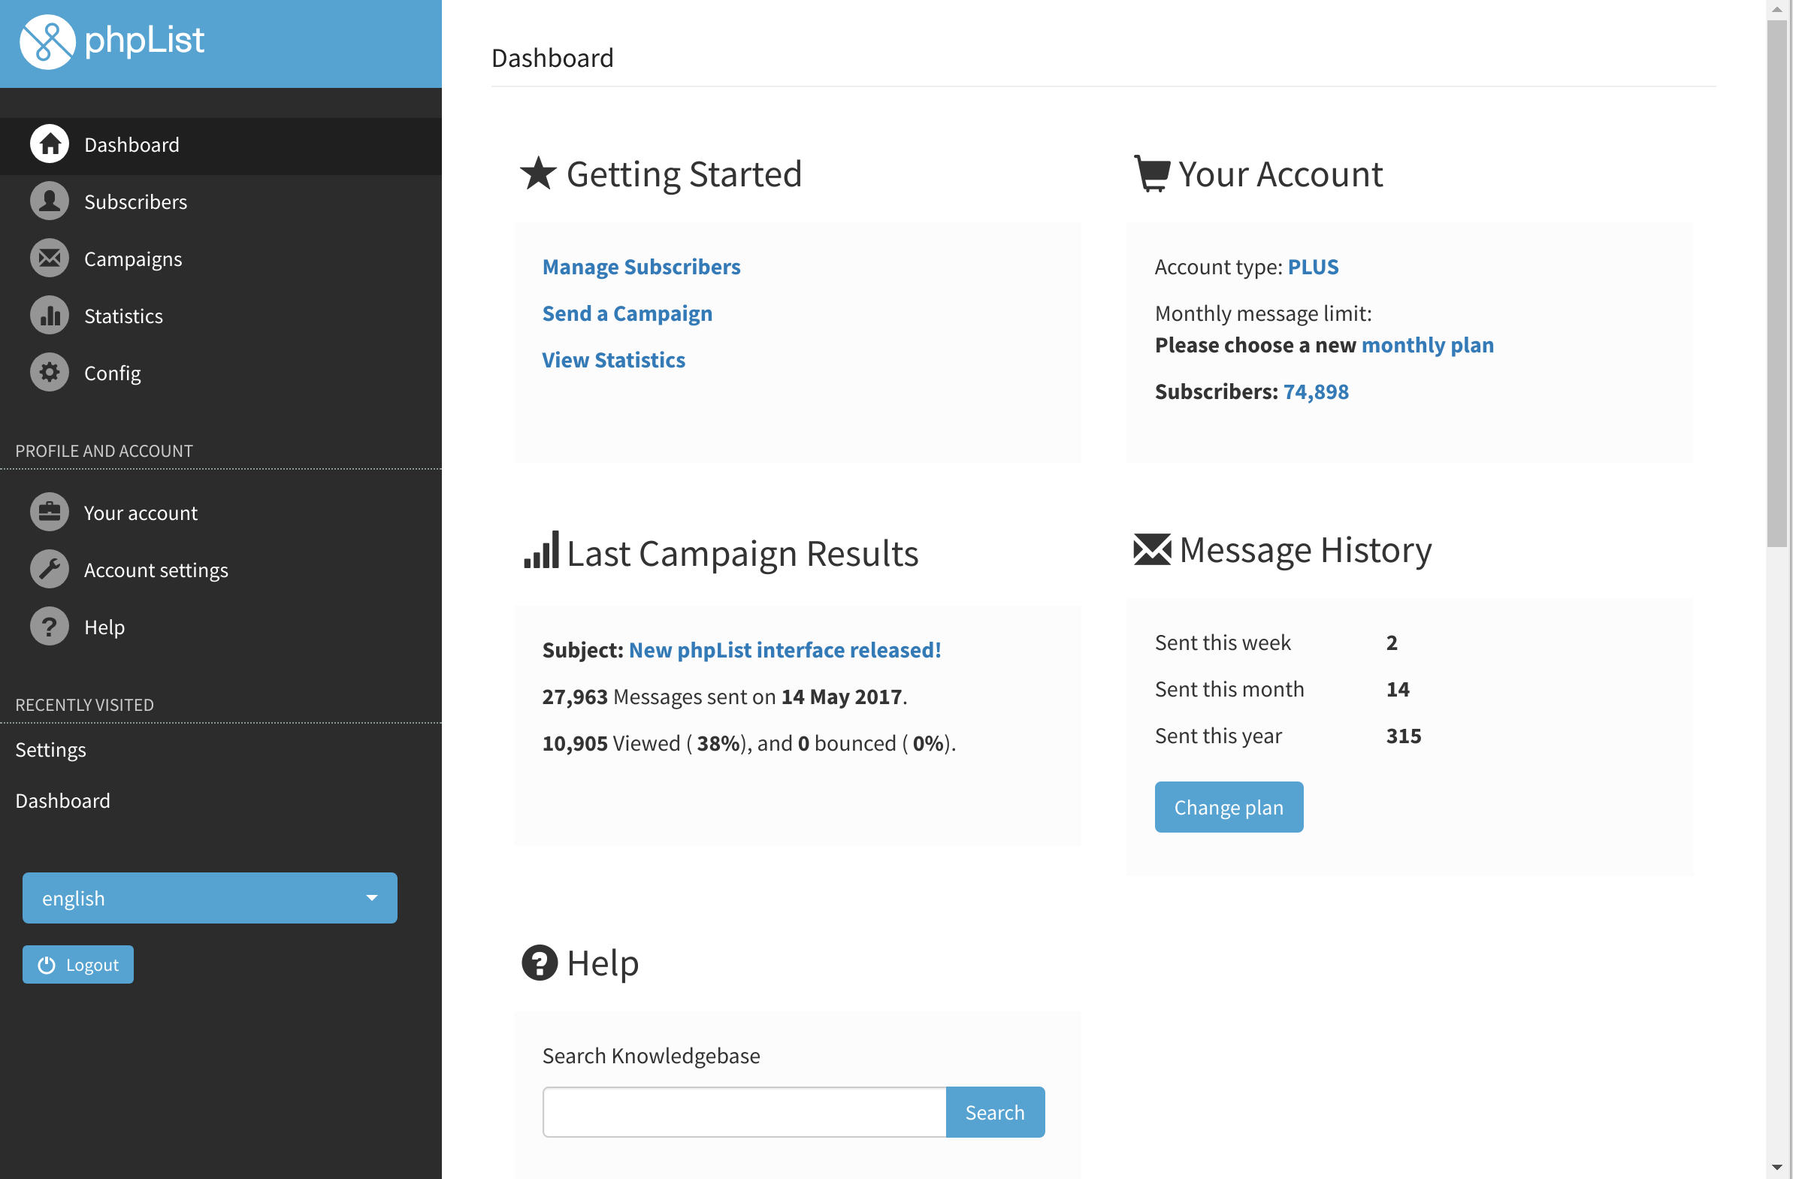
Task: Click the Your account briefcase icon
Action: point(50,512)
